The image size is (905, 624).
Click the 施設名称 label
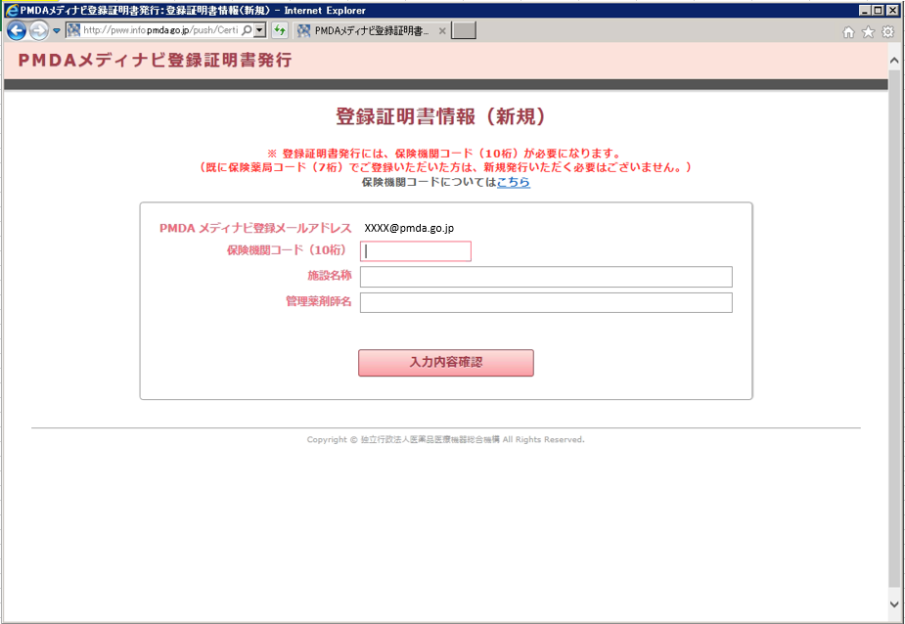330,276
